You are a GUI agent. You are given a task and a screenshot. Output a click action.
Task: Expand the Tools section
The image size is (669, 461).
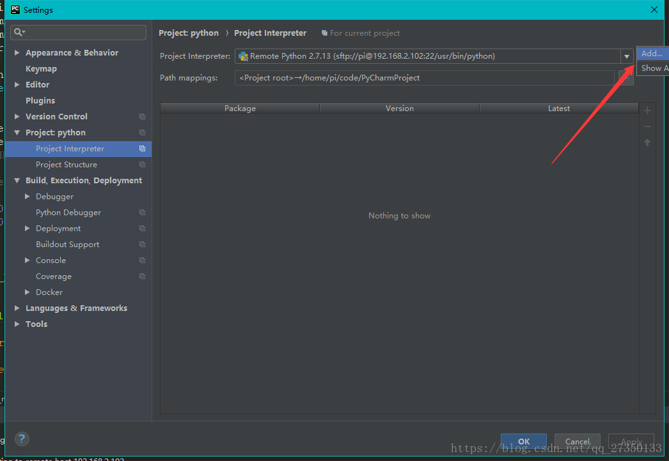coord(17,324)
